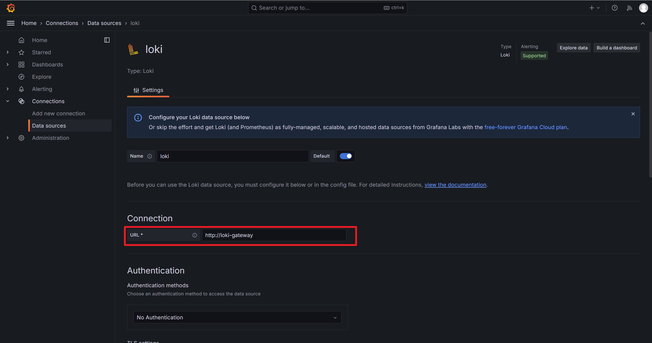Click the loki breadcrumb item

click(x=135, y=23)
